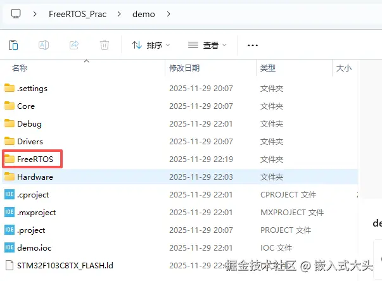The width and height of the screenshot is (382, 281).
Task: Click the FreeRTOS folder name
Action: pyautogui.click(x=35, y=159)
